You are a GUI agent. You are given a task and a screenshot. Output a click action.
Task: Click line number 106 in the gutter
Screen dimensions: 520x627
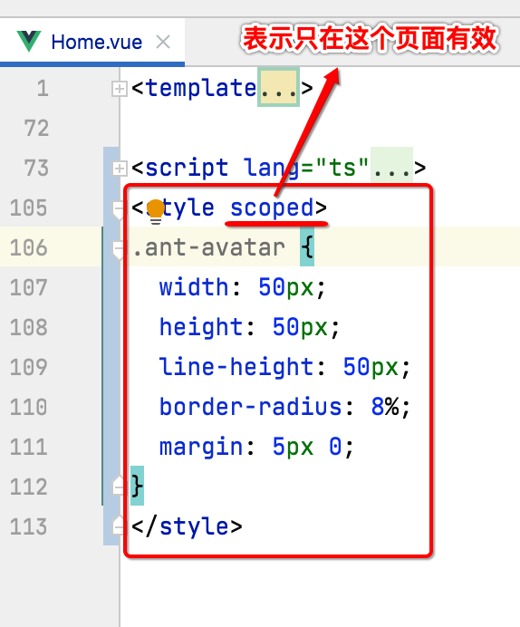click(x=29, y=247)
